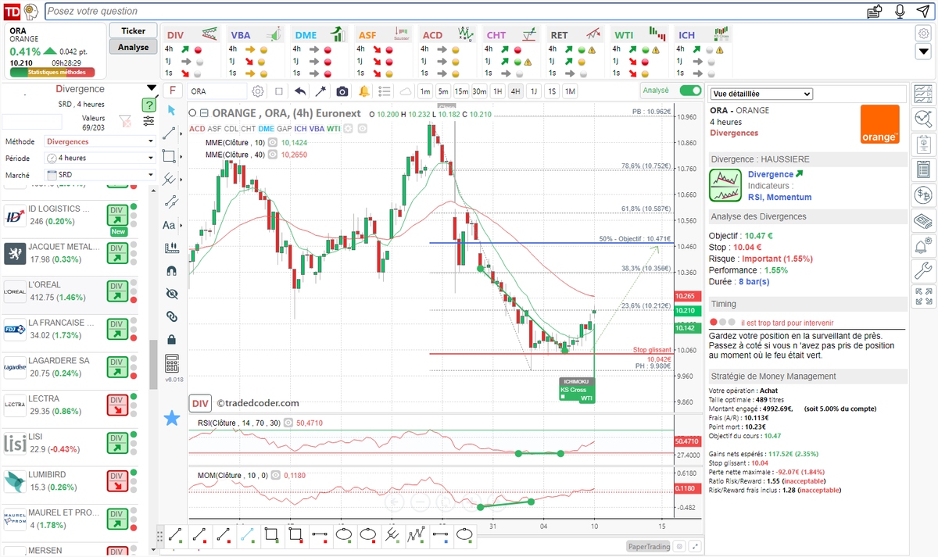
Task: Open the Période 4 heures dropdown
Action: tap(100, 158)
